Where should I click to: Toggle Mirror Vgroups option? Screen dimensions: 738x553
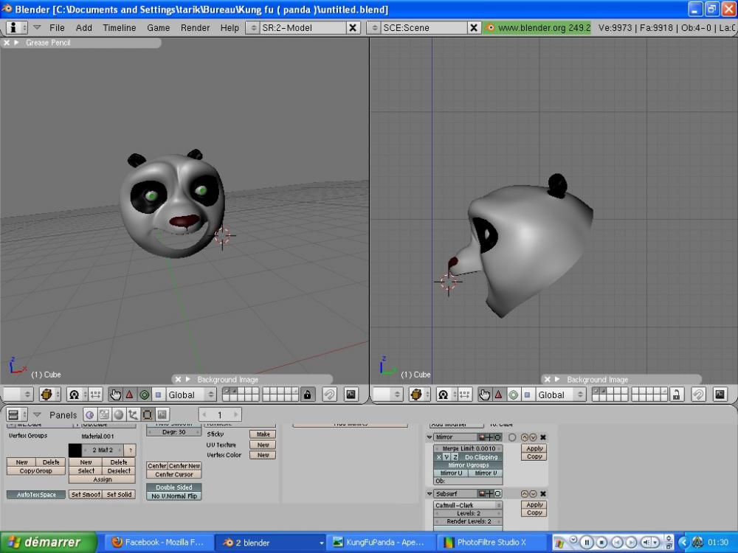click(469, 465)
